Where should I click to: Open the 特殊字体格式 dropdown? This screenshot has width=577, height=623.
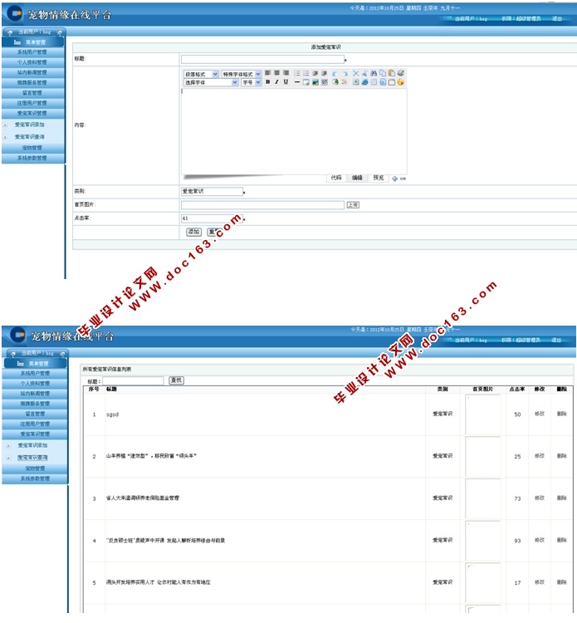pyautogui.click(x=241, y=74)
